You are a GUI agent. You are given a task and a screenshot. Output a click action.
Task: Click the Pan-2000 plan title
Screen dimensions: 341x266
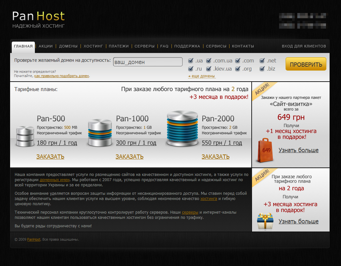click(x=218, y=119)
